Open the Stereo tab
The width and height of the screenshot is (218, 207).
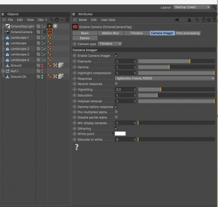click(85, 38)
